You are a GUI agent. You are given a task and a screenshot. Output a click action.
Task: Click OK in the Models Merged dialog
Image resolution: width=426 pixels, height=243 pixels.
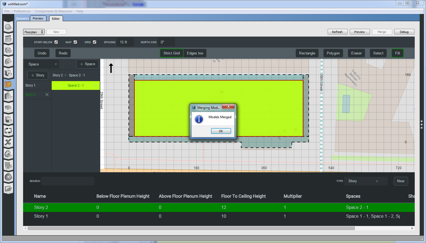point(221,131)
